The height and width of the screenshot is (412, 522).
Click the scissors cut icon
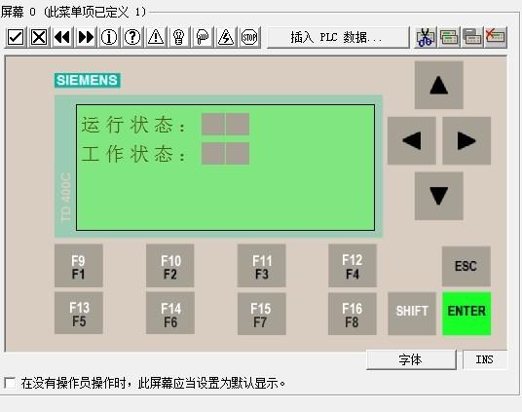tap(426, 37)
